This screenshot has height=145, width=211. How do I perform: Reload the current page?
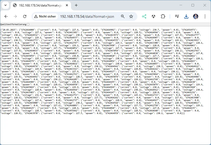[25, 16]
